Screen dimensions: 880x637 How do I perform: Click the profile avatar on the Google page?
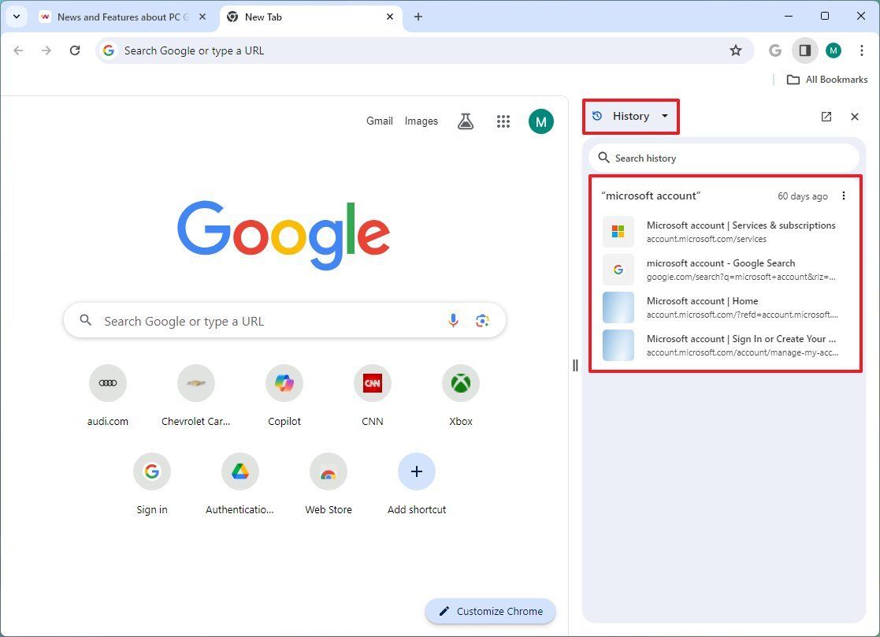tap(540, 121)
